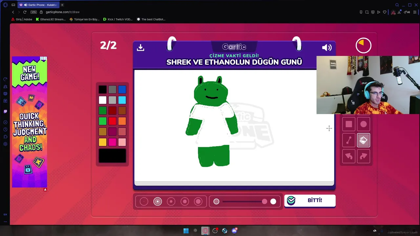Screen dimensions: 420x236
Task: Open a new browser tab
Action: click(62, 5)
